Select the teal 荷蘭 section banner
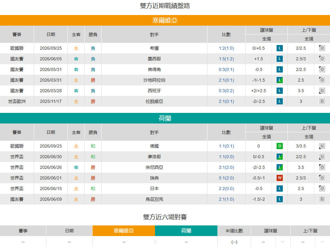Viewport: 330px width, 247px height. point(165,118)
